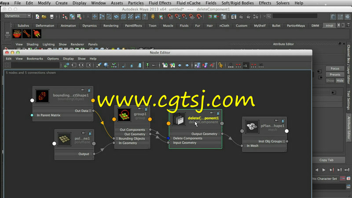Click the Node Editor previous view blue arrow
This screenshot has width=352, height=198.
pyautogui.click(x=180, y=65)
